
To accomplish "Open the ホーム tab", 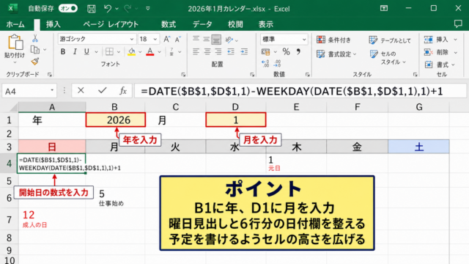I will 15,24.
